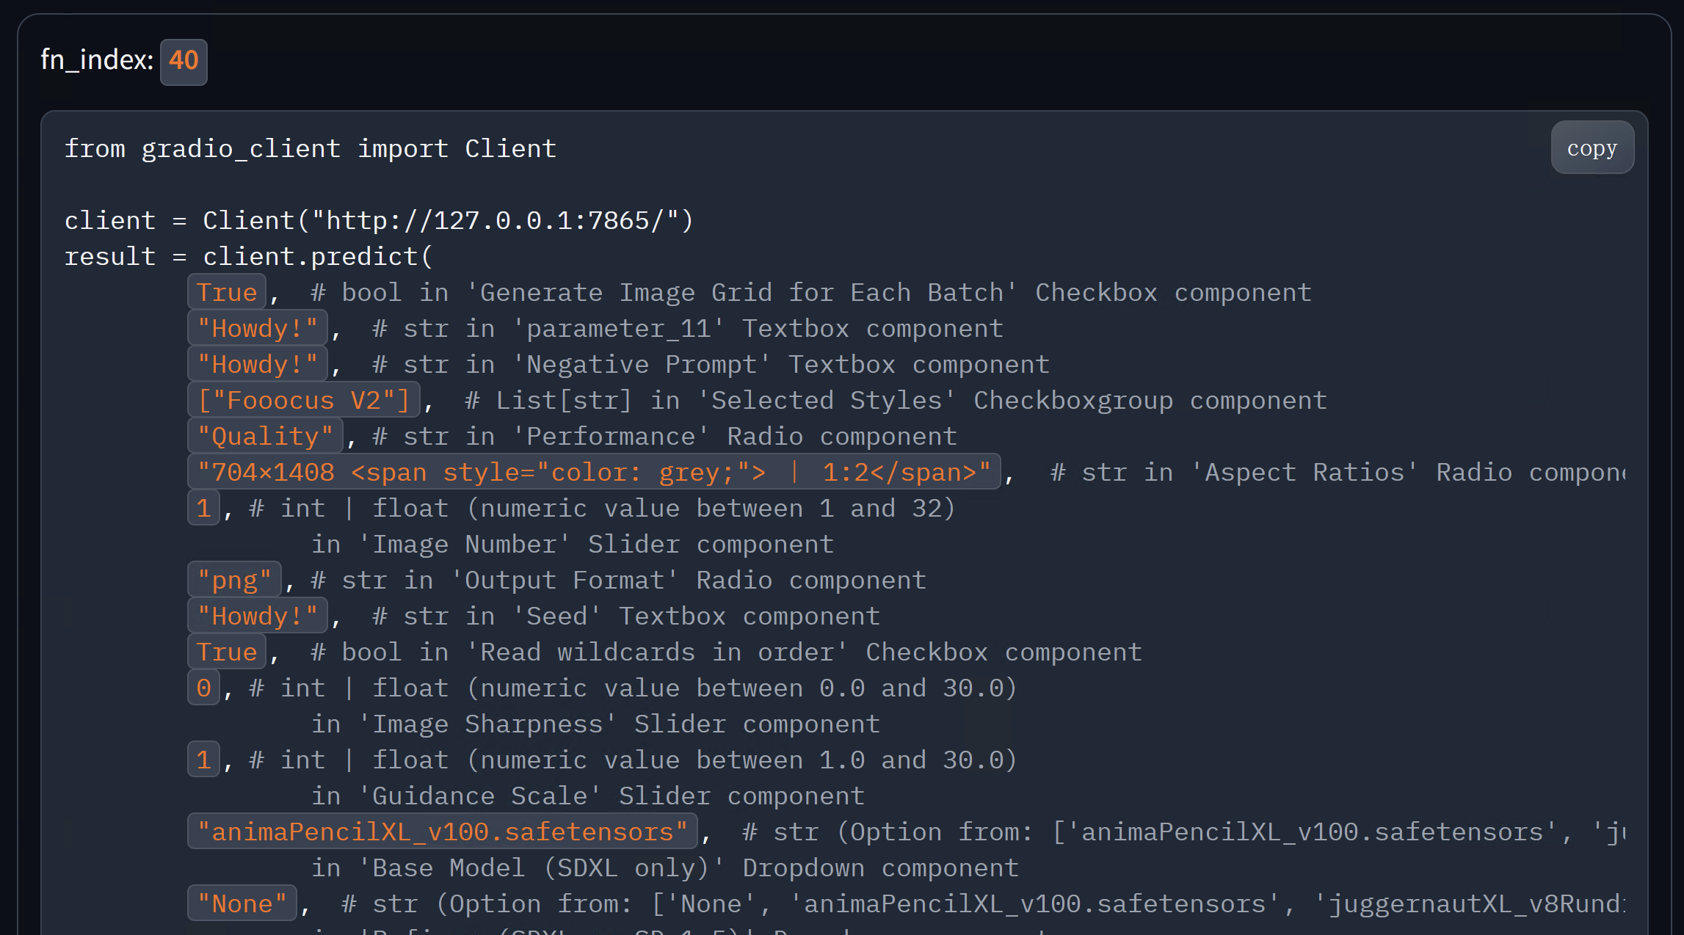Click the client.predict( code line
Image resolution: width=1684 pixels, height=935 pixels.
click(x=248, y=257)
